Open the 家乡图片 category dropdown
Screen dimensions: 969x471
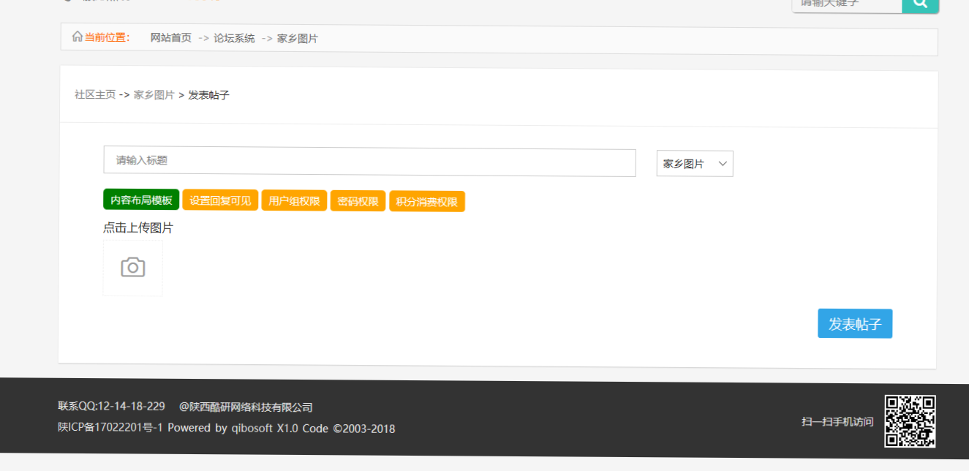coord(694,164)
